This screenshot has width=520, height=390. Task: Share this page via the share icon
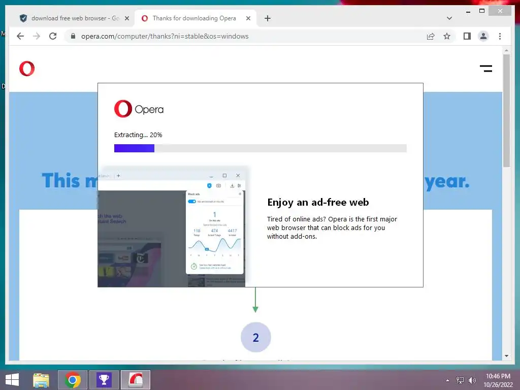click(x=431, y=36)
